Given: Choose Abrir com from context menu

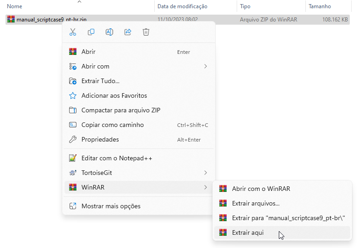Looking at the screenshot, I should click(139, 66).
